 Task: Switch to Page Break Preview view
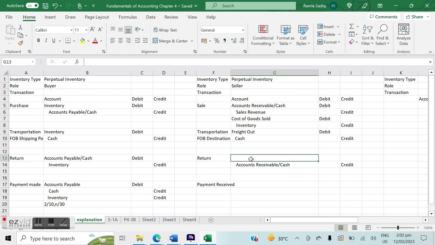[368, 228]
